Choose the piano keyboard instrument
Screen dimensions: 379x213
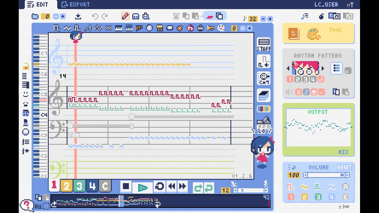[118, 28]
